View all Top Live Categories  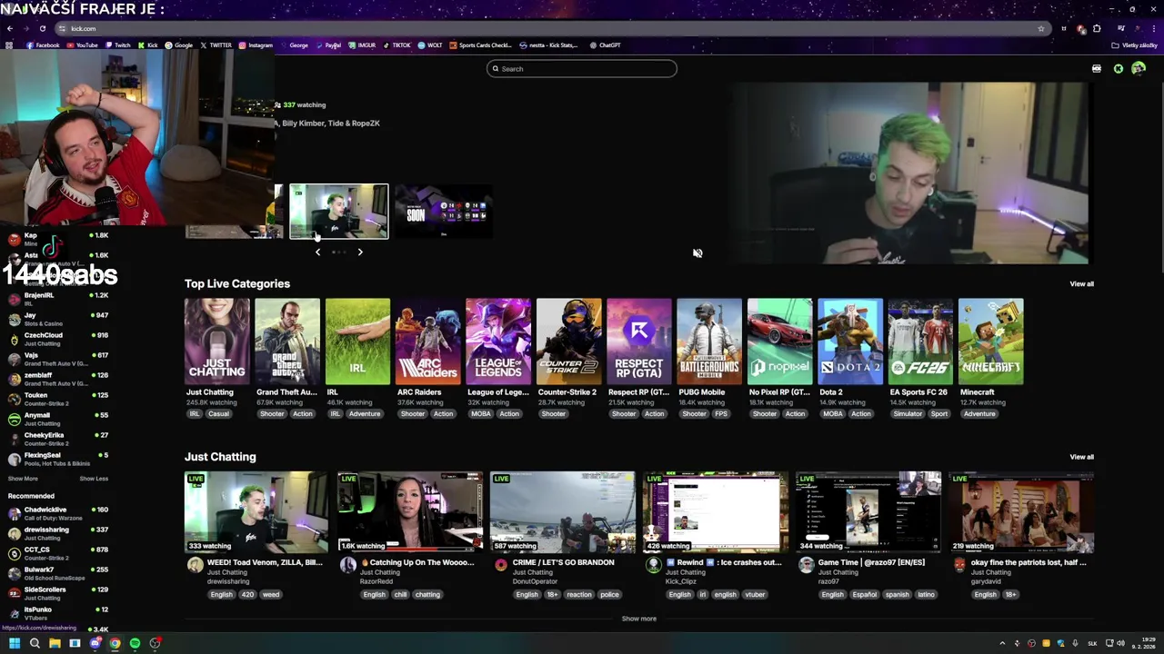click(1081, 284)
